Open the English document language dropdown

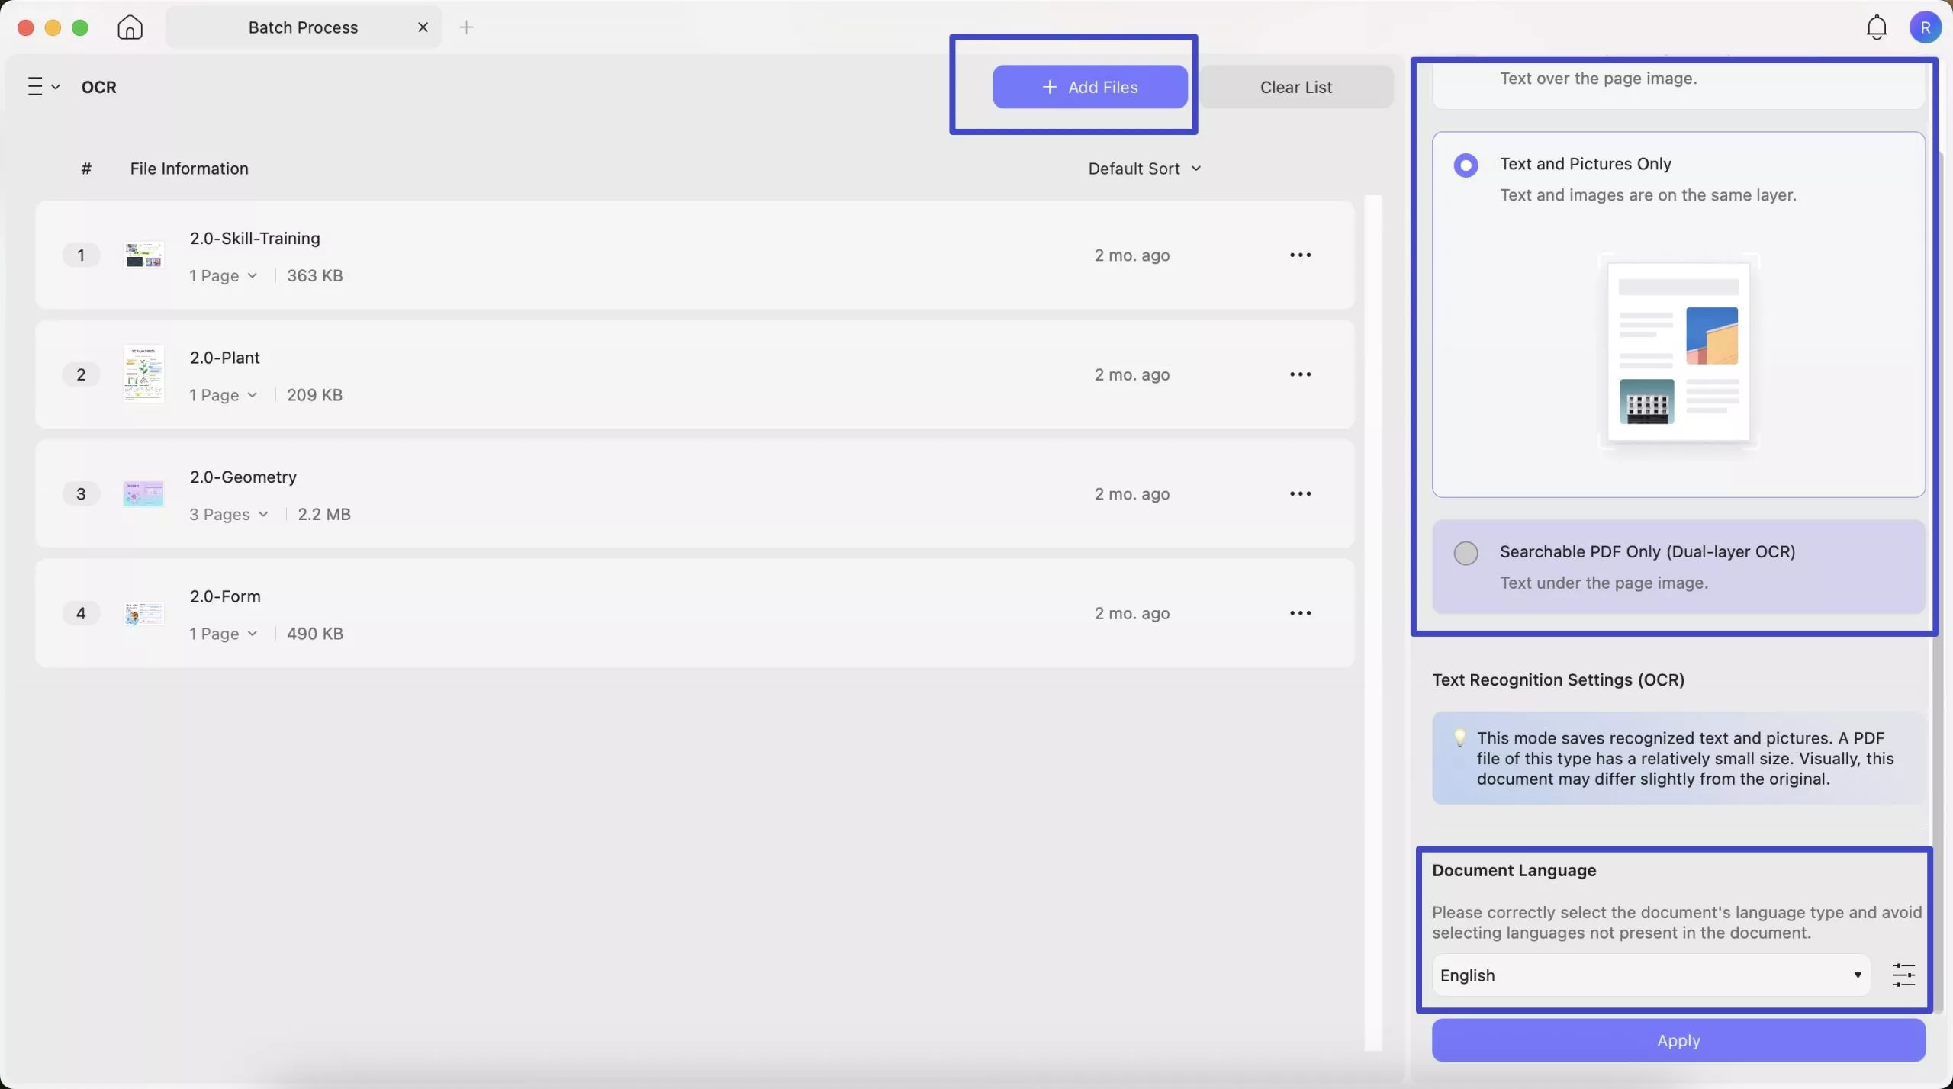click(x=1650, y=975)
